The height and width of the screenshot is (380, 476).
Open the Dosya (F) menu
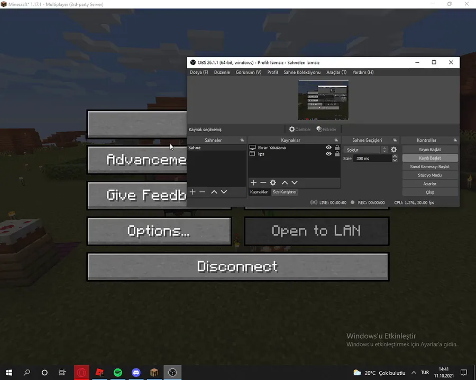[199, 72]
